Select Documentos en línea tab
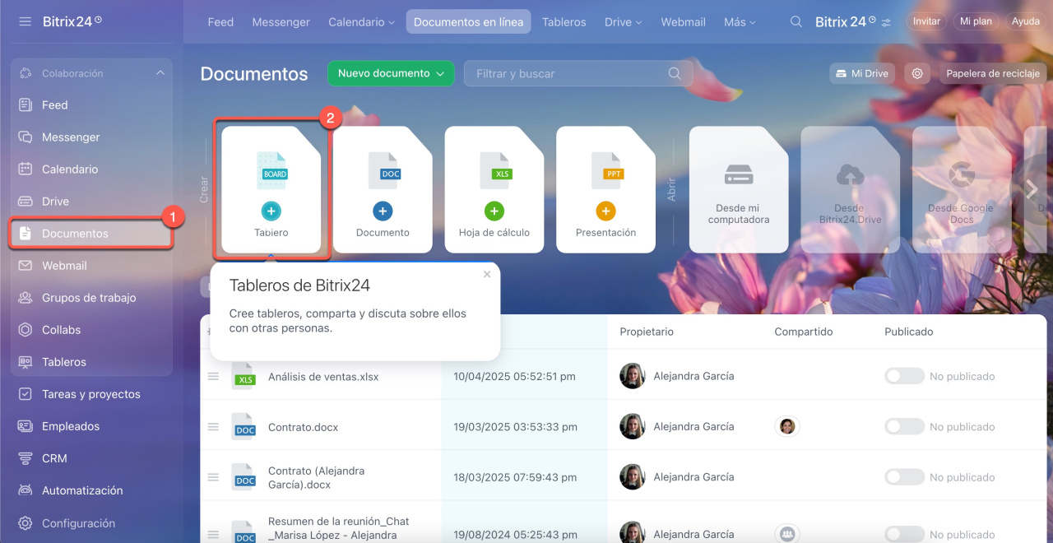The height and width of the screenshot is (543, 1053). [x=468, y=22]
